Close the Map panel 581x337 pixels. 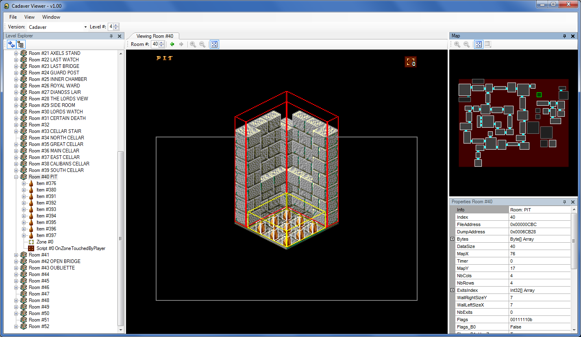click(573, 36)
